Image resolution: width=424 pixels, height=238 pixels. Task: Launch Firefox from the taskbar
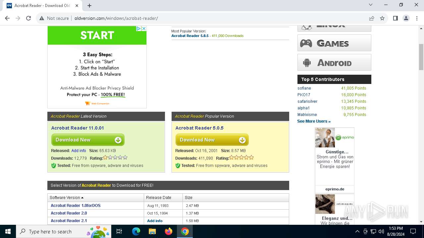(x=169, y=231)
